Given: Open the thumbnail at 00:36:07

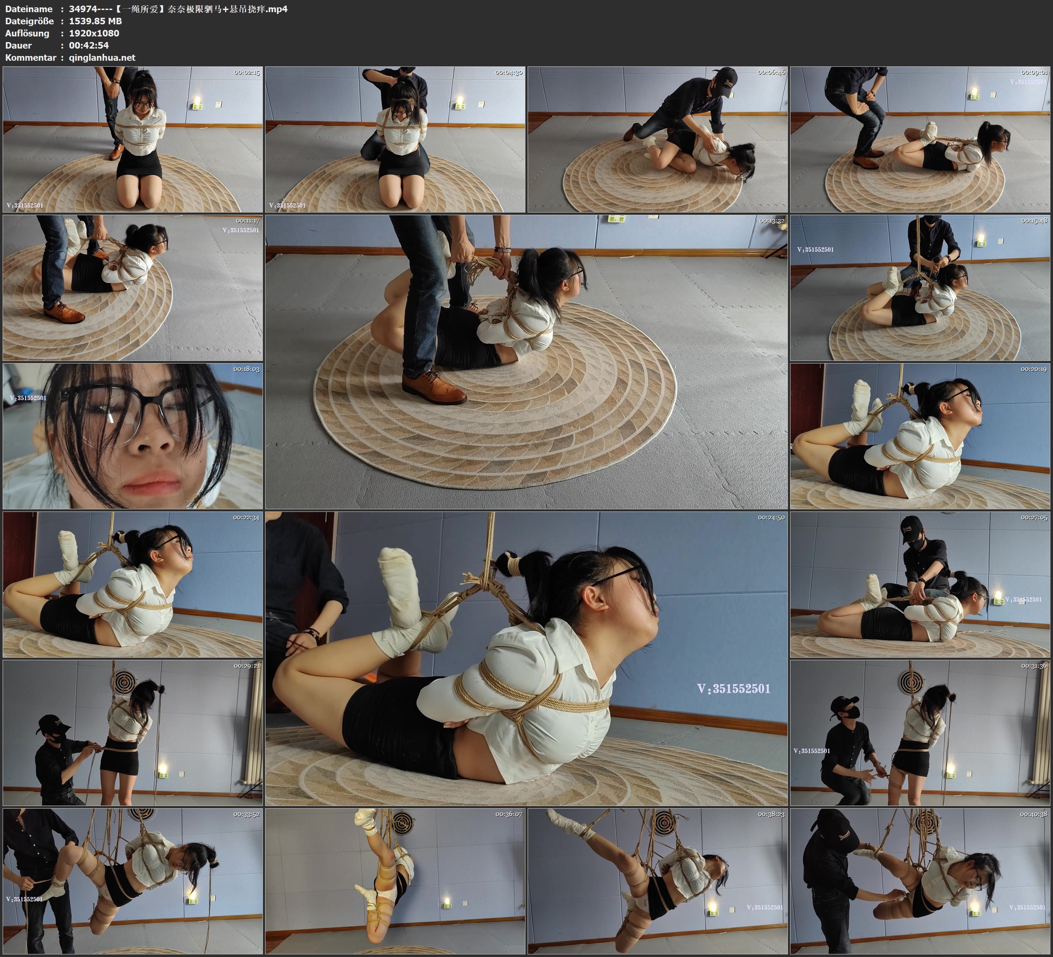Looking at the screenshot, I should tap(395, 881).
